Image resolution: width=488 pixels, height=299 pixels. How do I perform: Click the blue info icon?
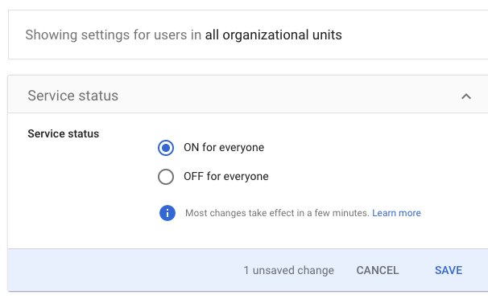click(167, 213)
